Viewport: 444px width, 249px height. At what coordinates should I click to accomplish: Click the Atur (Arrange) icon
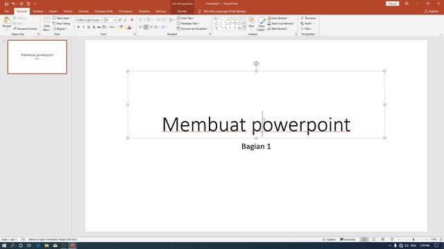pos(251,24)
